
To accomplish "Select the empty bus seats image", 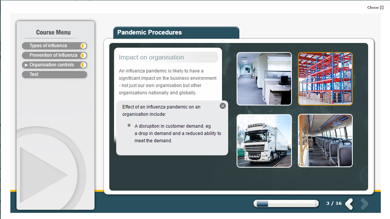I will (325, 141).
